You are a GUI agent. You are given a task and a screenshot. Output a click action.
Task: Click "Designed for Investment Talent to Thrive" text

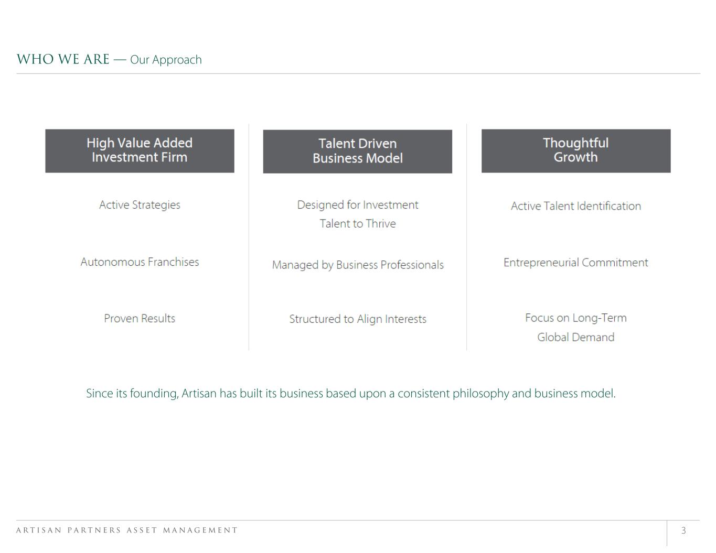point(357,214)
